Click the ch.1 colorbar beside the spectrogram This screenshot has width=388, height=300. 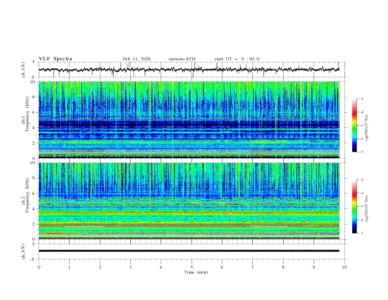click(355, 125)
